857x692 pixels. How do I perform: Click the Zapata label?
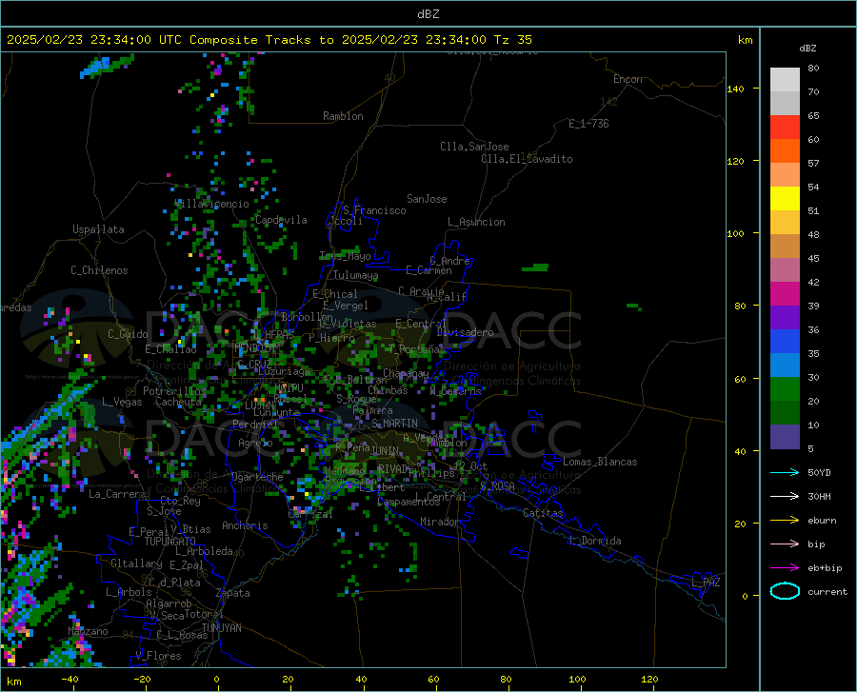coord(233,593)
